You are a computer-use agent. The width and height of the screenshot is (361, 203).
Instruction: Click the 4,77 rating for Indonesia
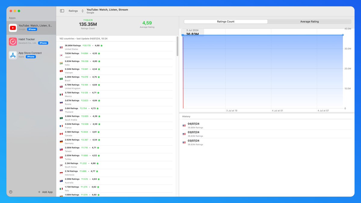click(93, 171)
